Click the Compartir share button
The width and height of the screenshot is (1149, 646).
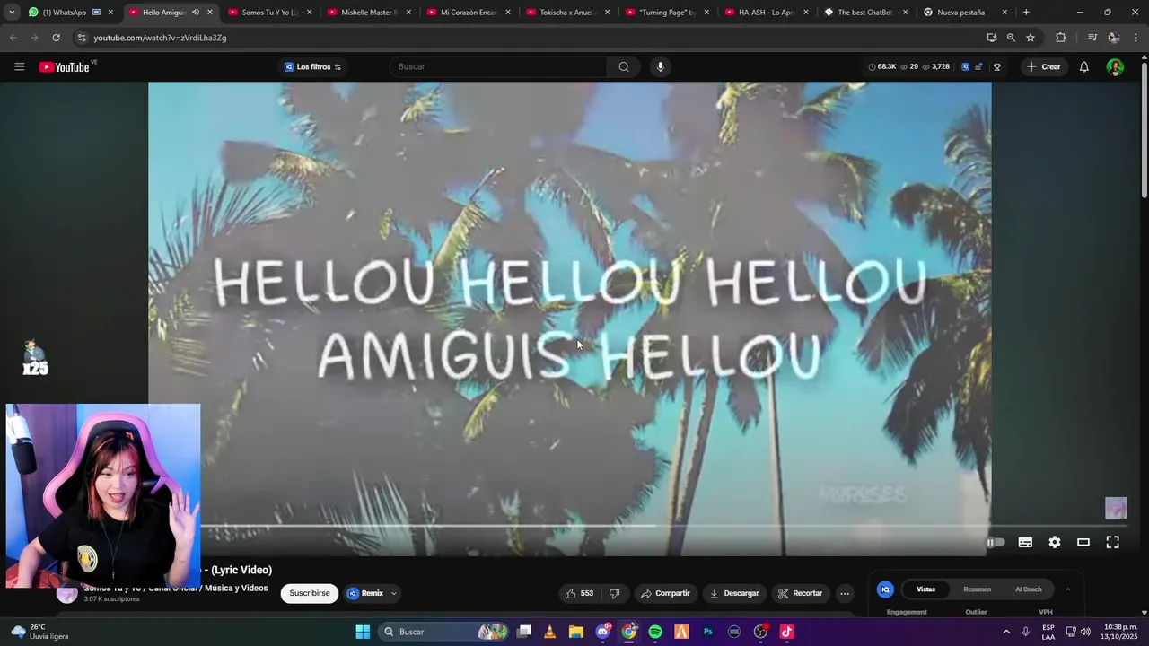665,593
